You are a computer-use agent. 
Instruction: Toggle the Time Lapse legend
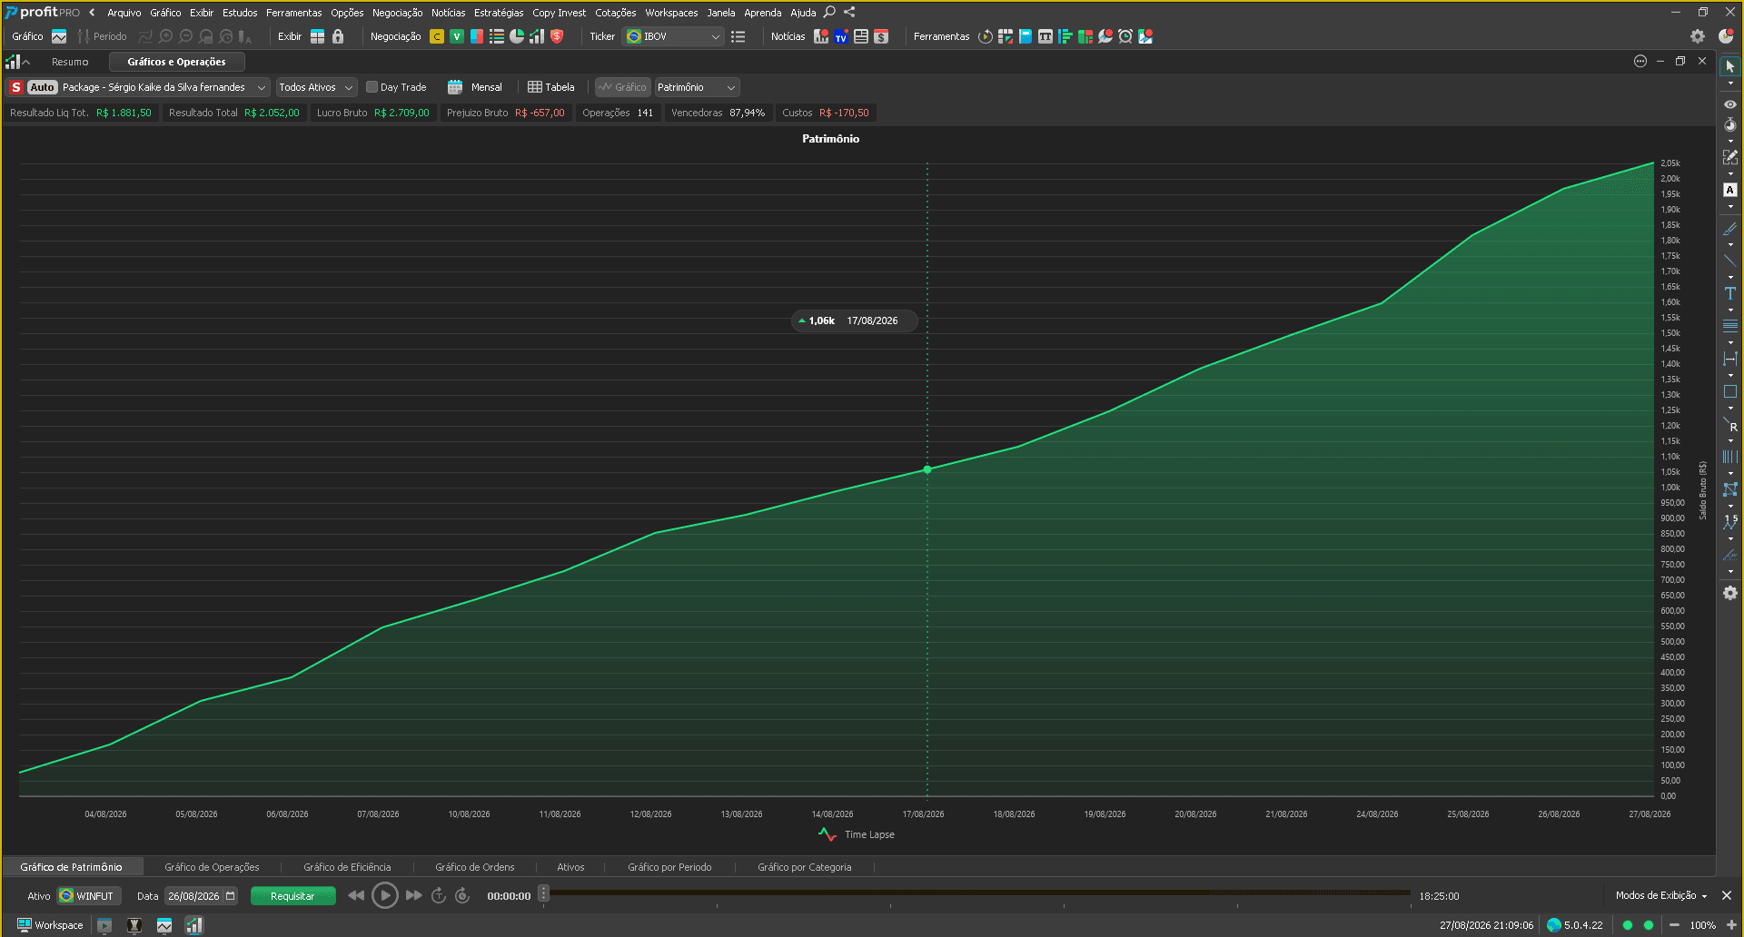point(857,834)
